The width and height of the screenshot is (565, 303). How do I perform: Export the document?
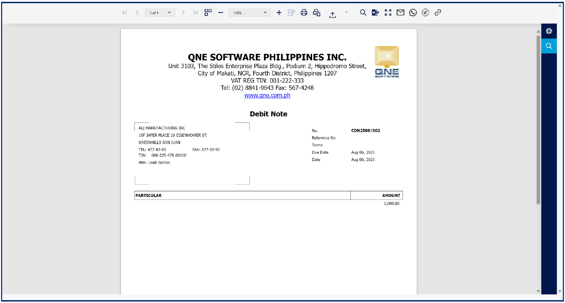pos(333,14)
